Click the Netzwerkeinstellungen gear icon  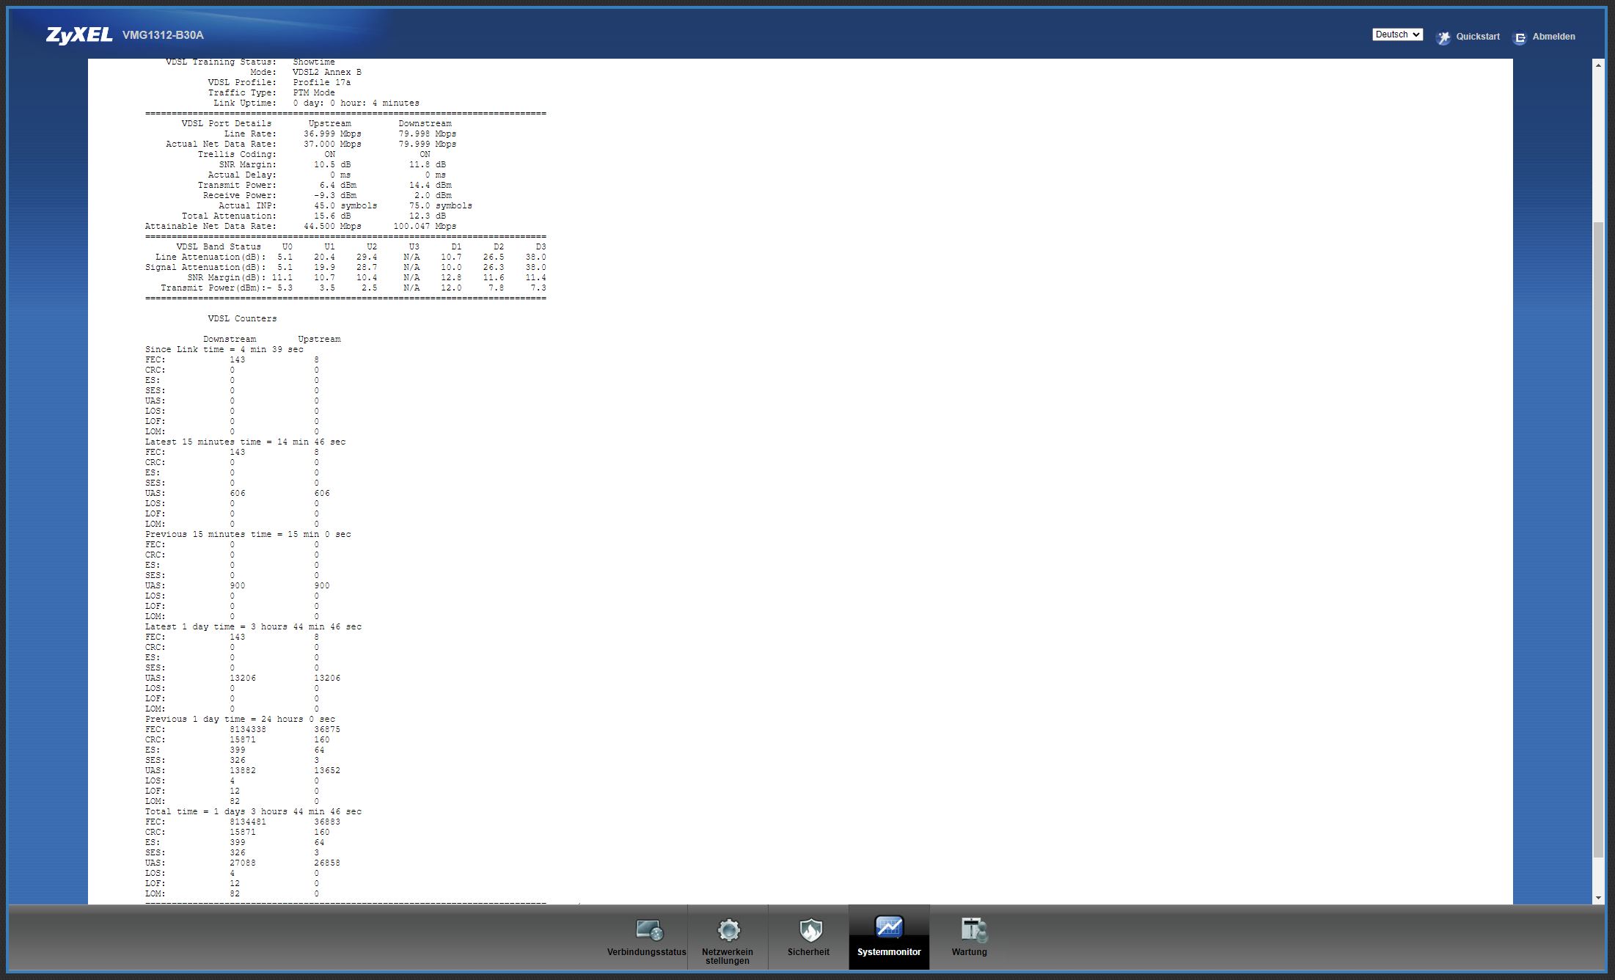tap(728, 930)
